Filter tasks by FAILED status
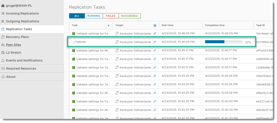The width and height of the screenshot is (277, 123). click(x=110, y=16)
